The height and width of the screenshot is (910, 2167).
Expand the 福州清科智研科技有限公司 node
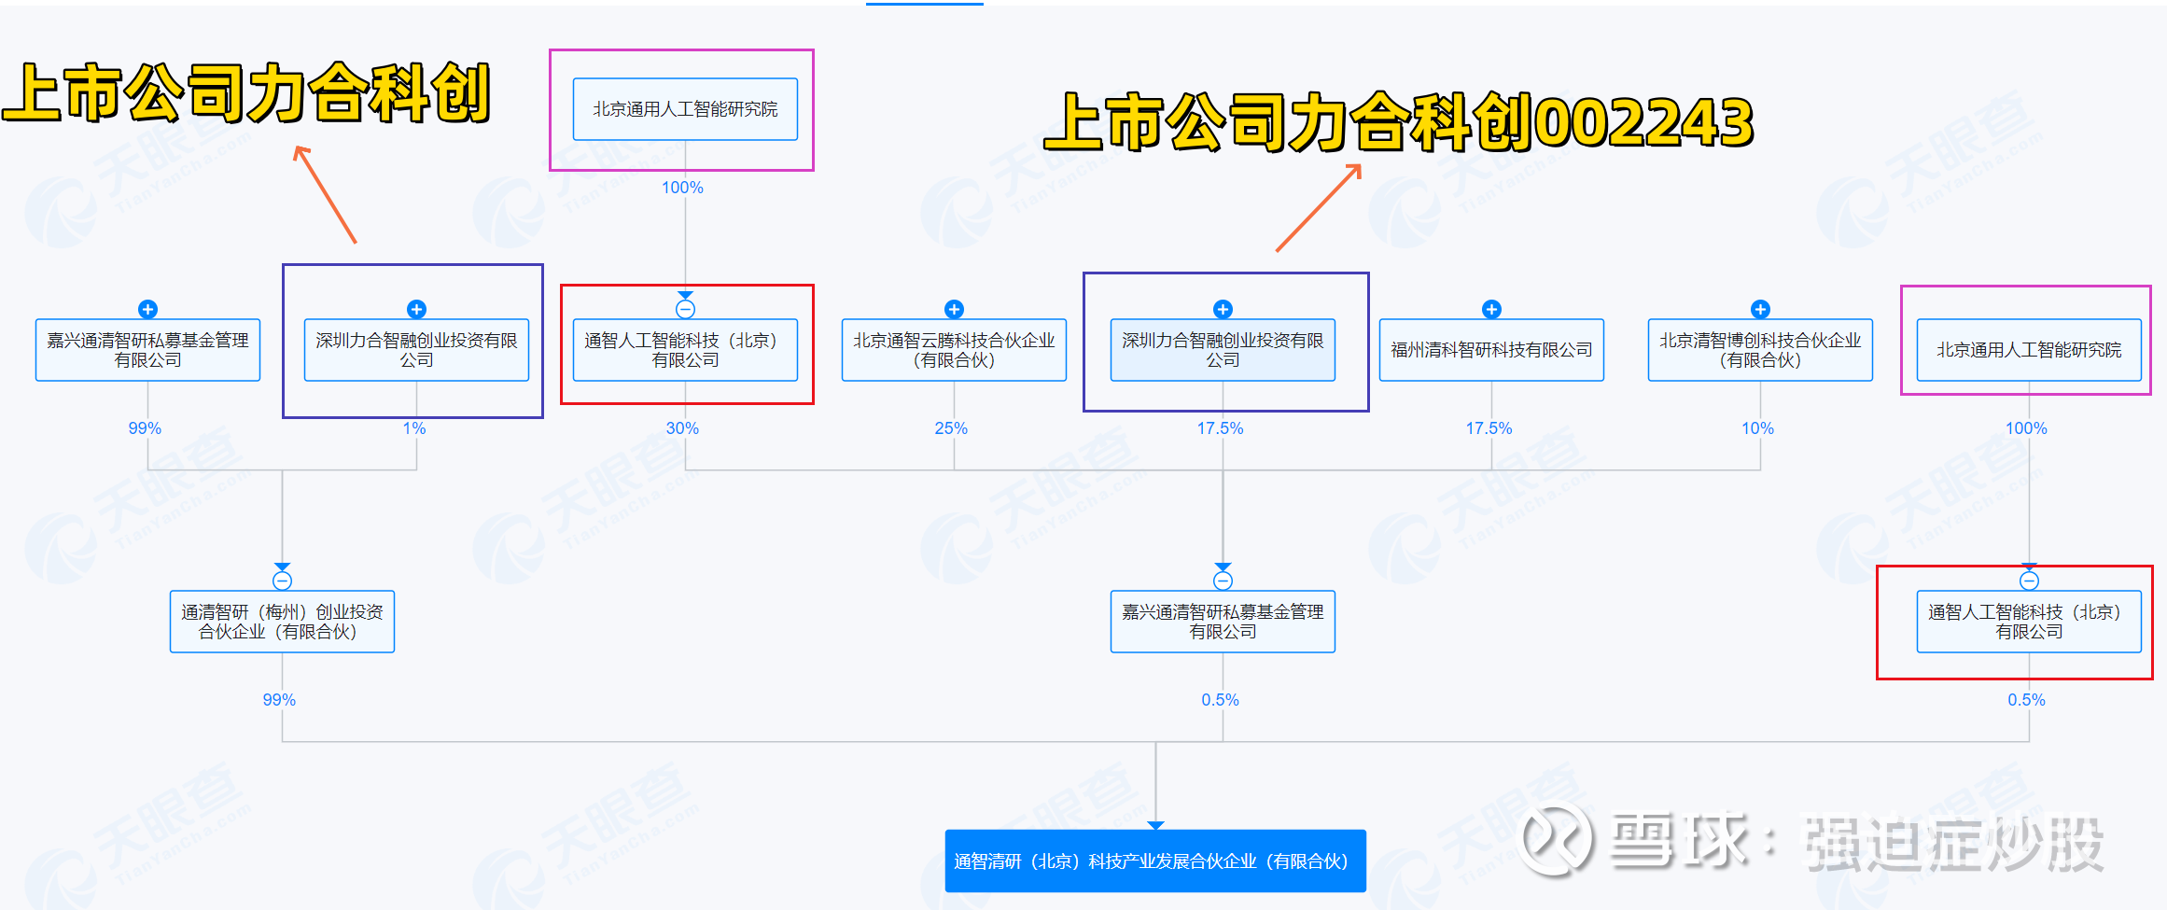[x=1491, y=309]
